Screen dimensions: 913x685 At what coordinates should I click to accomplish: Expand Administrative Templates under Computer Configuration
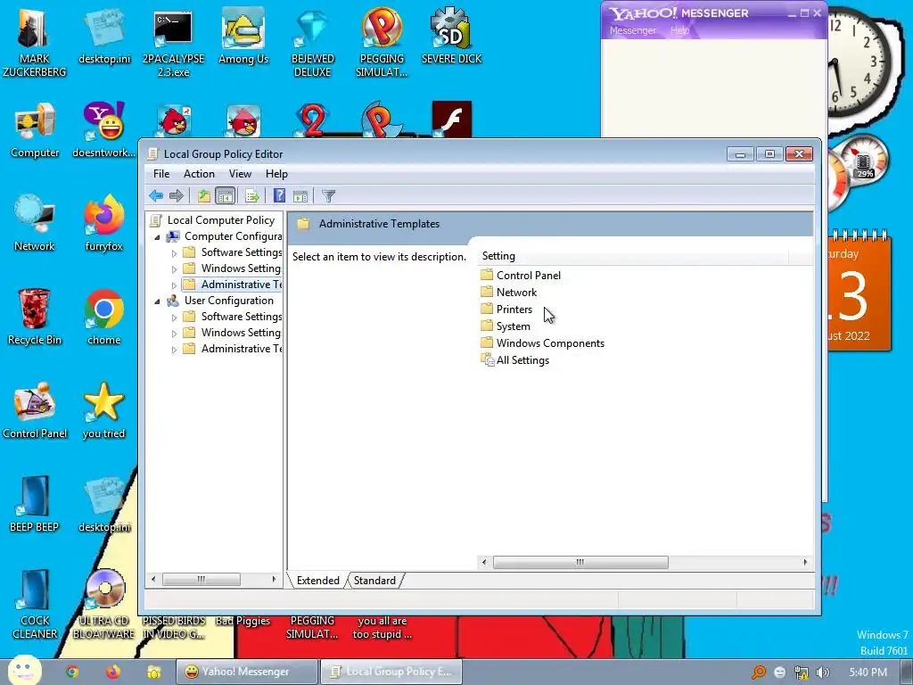[174, 285]
